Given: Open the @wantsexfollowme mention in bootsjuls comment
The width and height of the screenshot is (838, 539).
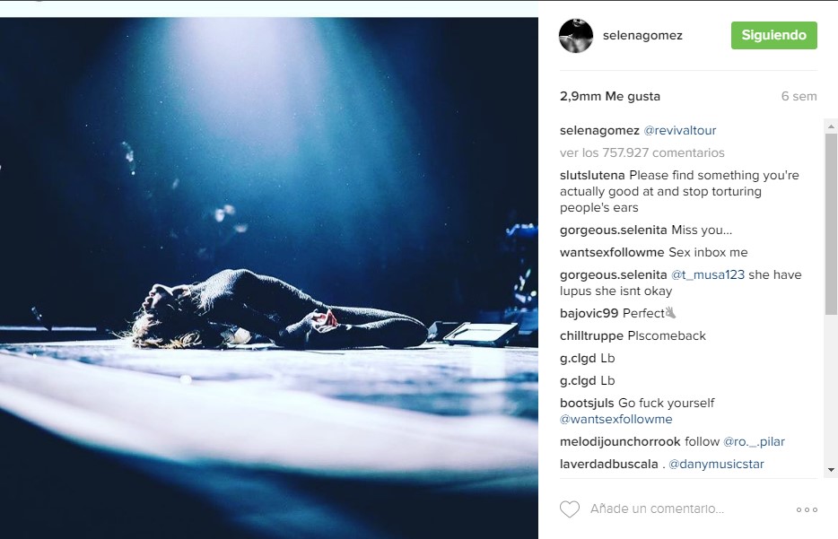Looking at the screenshot, I should [x=615, y=420].
